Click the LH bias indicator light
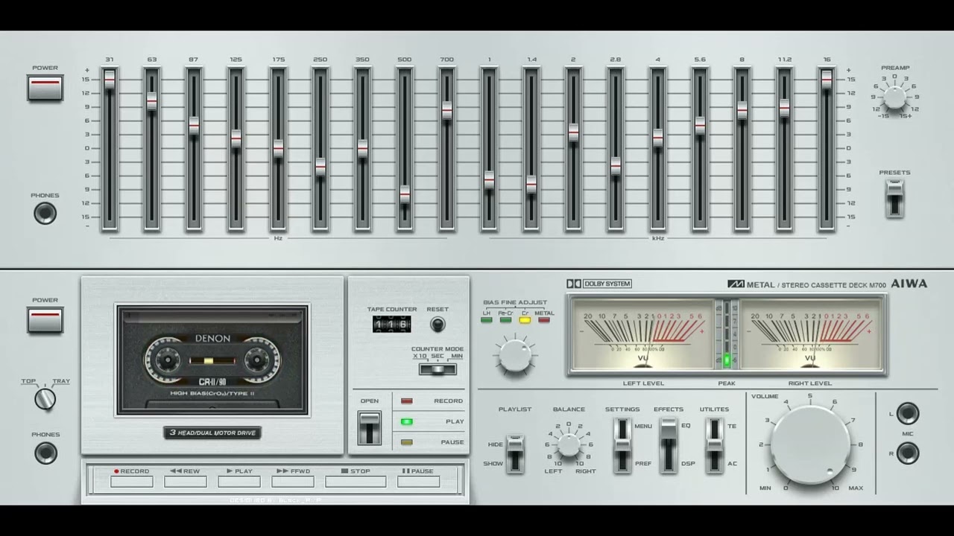954x536 pixels. pos(487,320)
